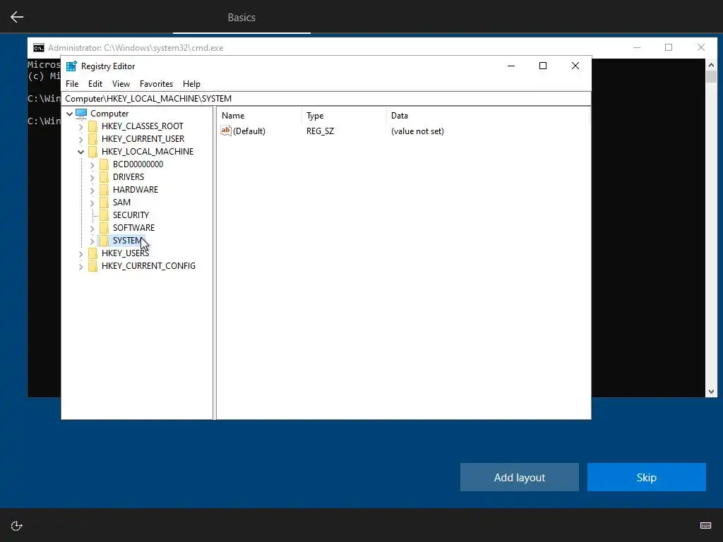This screenshot has width=723, height=542.
Task: Click the Computer icon in the tree
Action: point(81,114)
